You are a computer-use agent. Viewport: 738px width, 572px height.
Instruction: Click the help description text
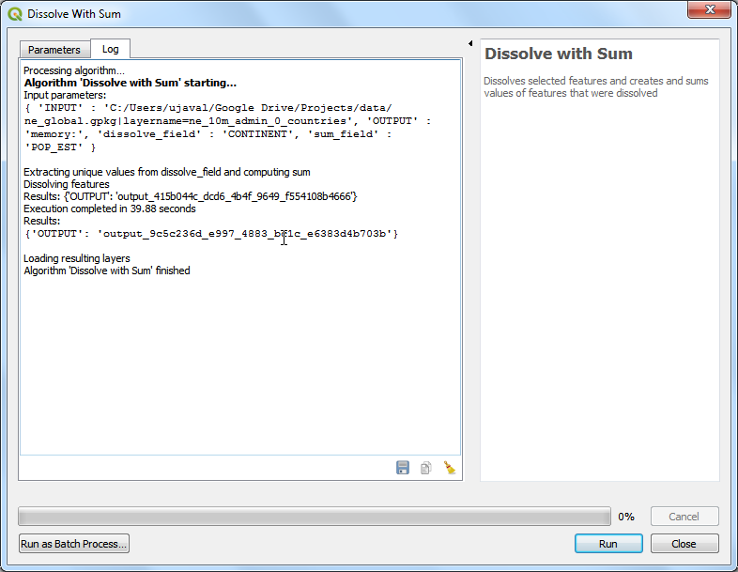tap(595, 87)
